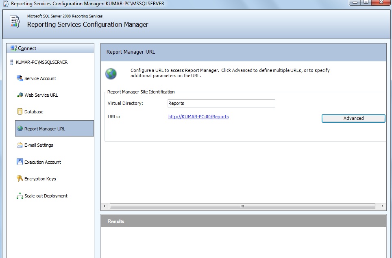This screenshot has width=392, height=258.
Task: Click the Advanced button
Action: pos(353,118)
